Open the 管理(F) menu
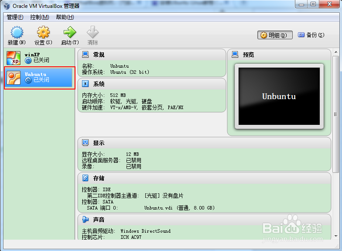 point(15,17)
